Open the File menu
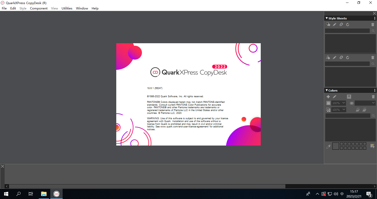 tap(4, 8)
